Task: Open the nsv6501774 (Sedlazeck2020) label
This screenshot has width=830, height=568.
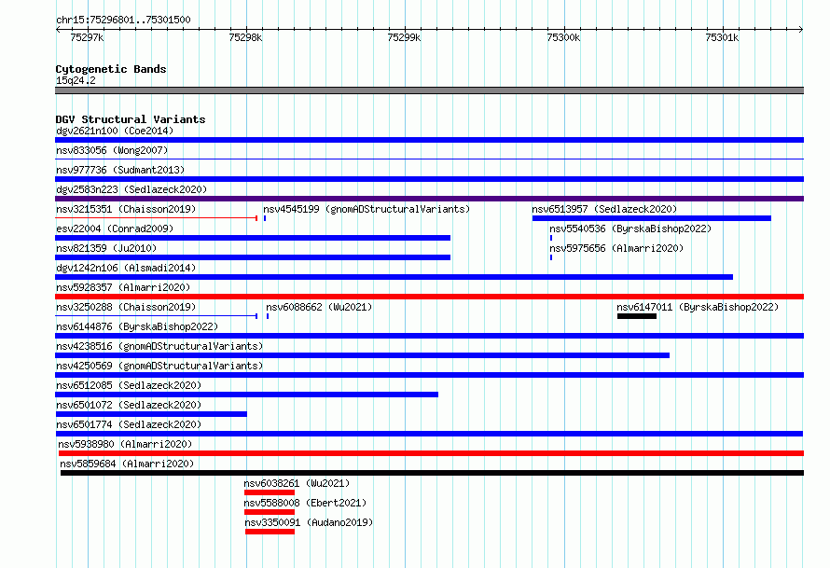Action: point(129,424)
